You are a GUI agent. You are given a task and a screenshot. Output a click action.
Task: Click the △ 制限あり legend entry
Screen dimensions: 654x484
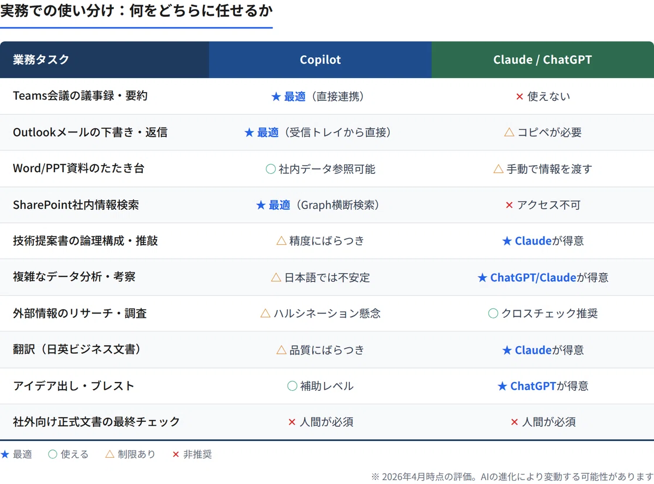(130, 454)
